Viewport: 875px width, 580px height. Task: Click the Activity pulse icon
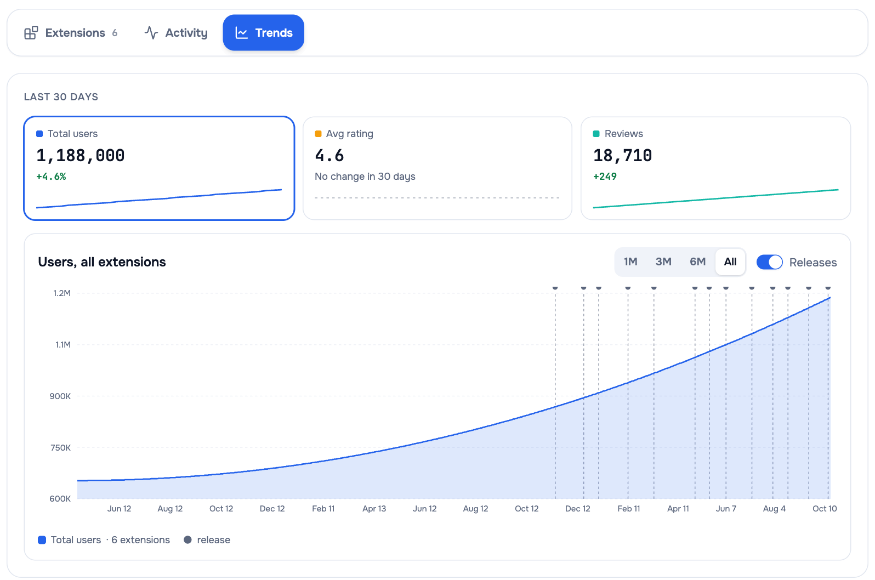coord(151,33)
